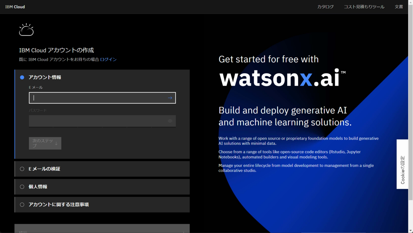Open the コスト見積もりツール menu item
413x233 pixels.
coord(364,7)
